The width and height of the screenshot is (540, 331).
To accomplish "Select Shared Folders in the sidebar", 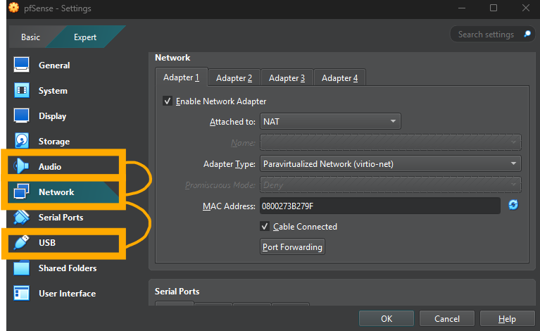I will coord(66,268).
